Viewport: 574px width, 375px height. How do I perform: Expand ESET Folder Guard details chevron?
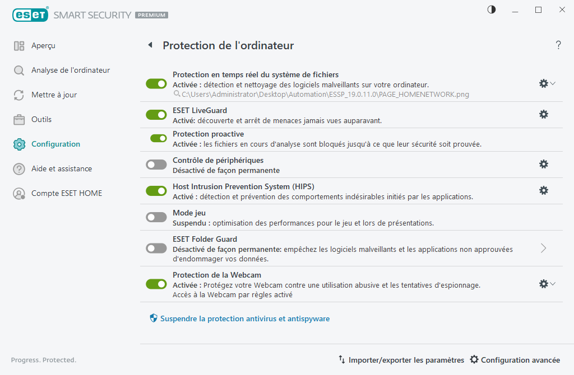pyautogui.click(x=543, y=248)
